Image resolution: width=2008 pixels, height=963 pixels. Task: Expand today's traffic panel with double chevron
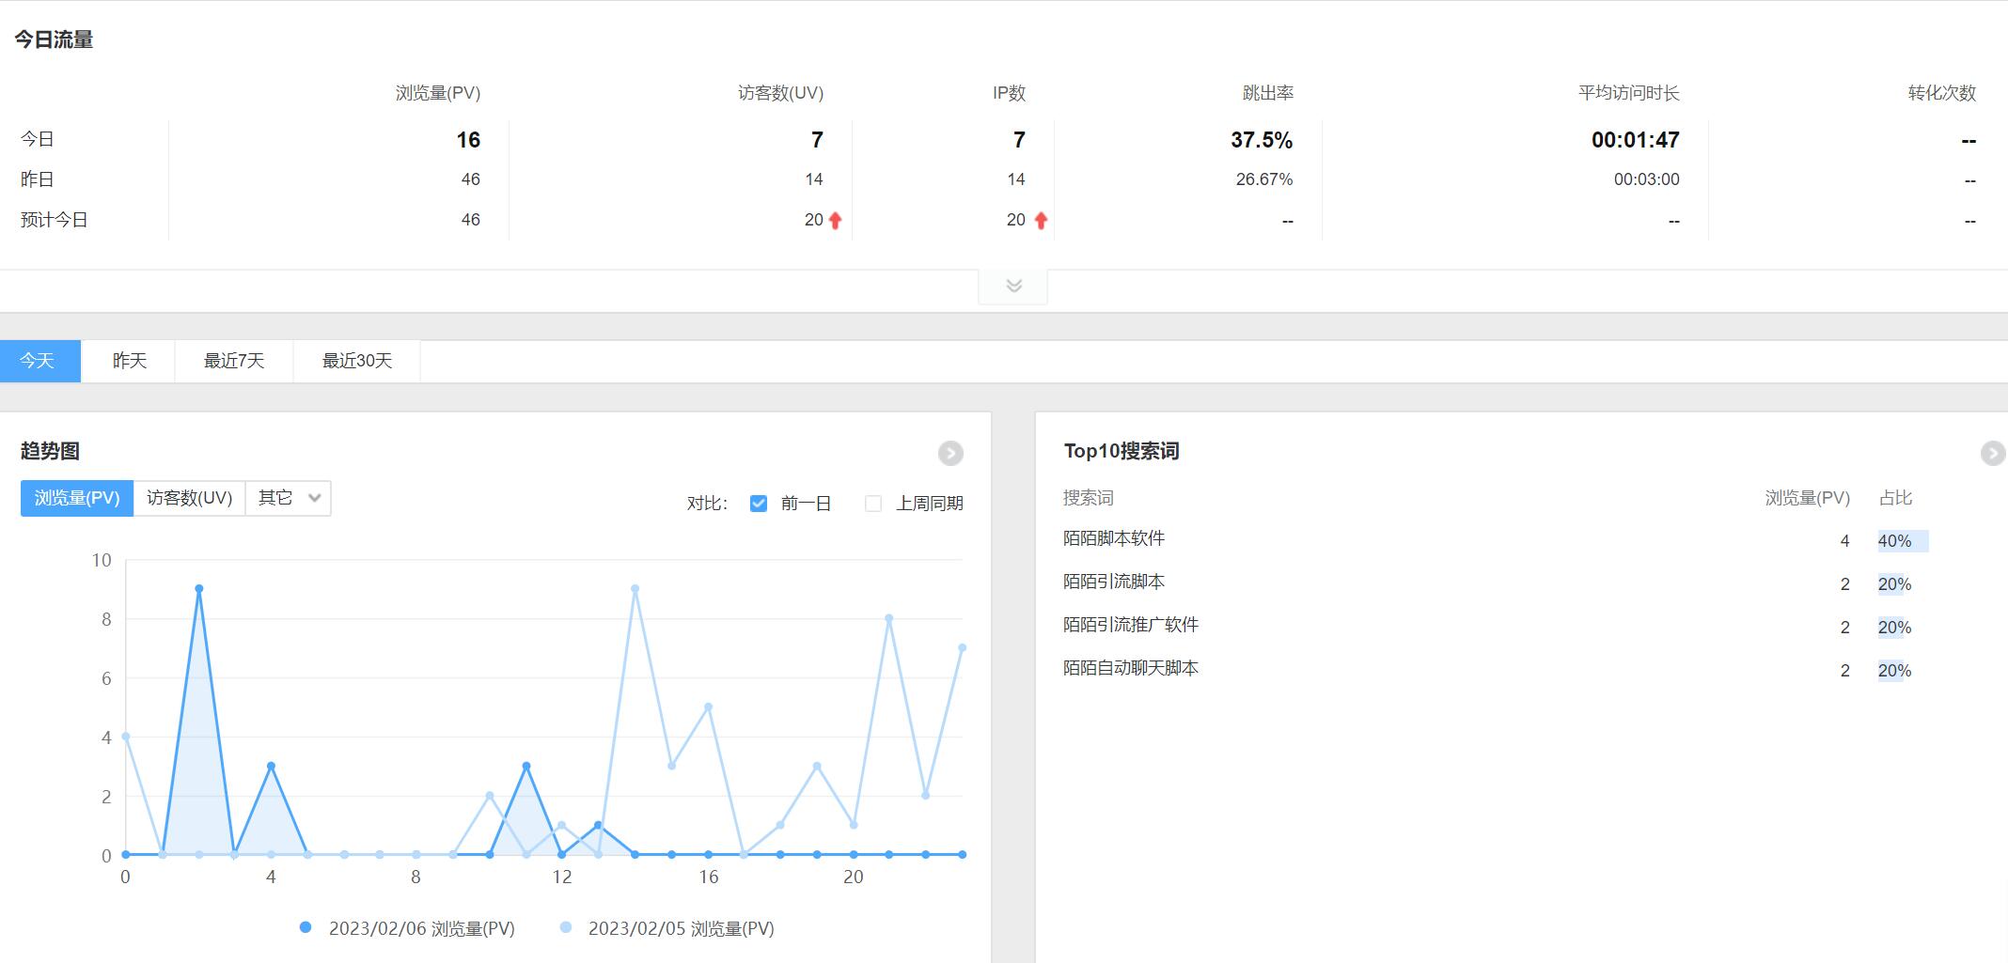[x=1013, y=286]
